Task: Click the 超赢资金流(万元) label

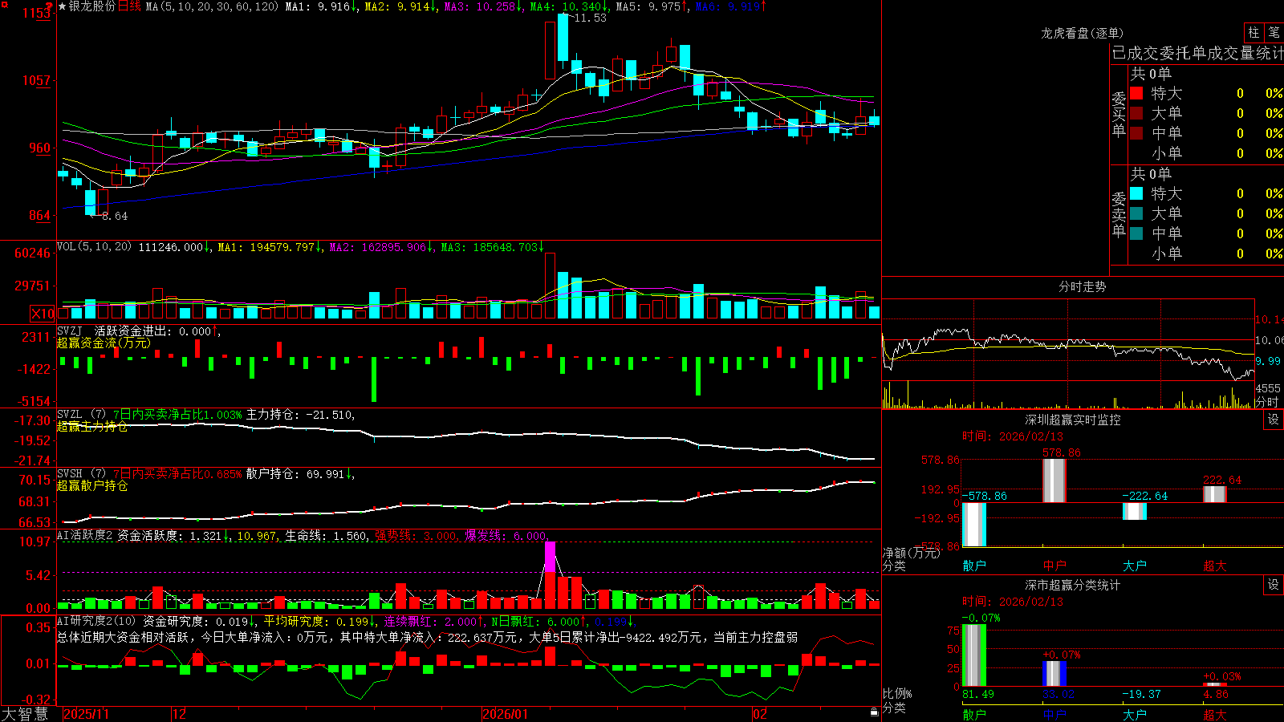Action: (x=104, y=343)
